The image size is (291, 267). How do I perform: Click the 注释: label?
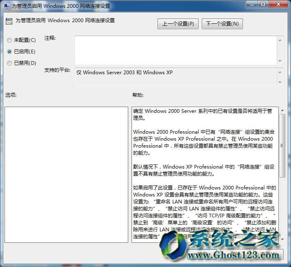50,38
